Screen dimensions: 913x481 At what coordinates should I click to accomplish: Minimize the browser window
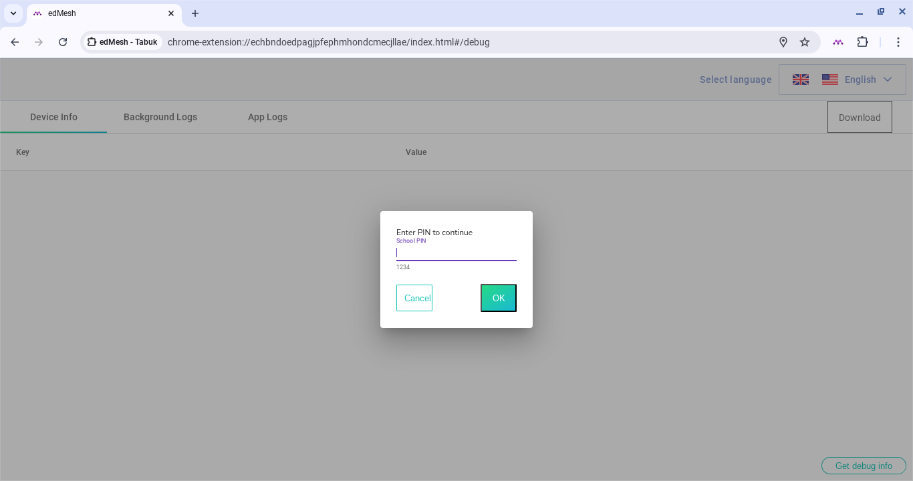(860, 12)
